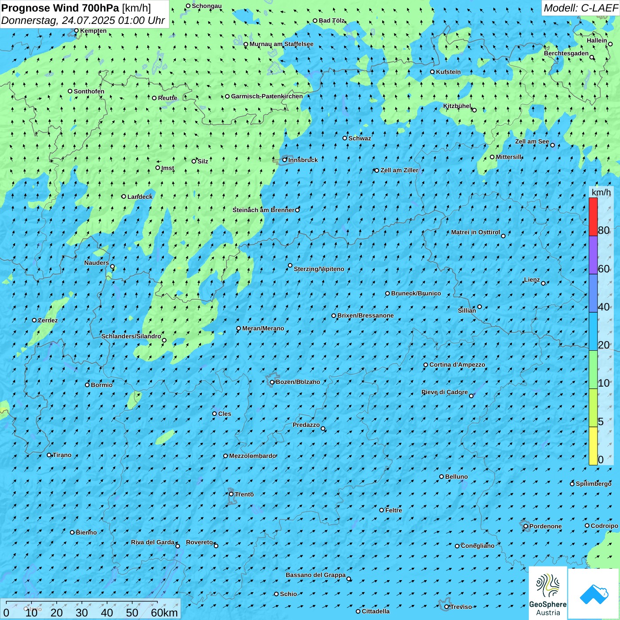This screenshot has height=620, width=620.
Task: Click the Bormio label
Action: click(x=101, y=385)
